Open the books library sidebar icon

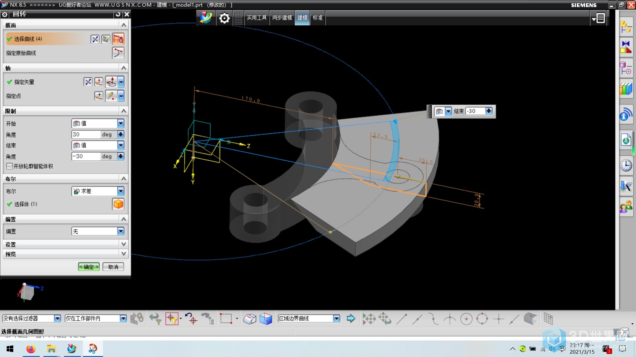pos(626,89)
